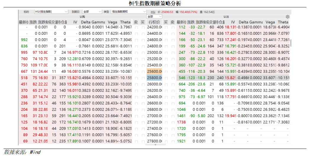
Task: Sort by the 行权价 column header
Action: [x=154, y=22]
